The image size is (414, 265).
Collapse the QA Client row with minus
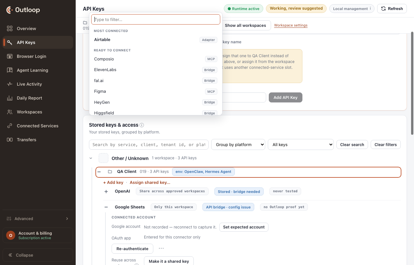pyautogui.click(x=99, y=172)
